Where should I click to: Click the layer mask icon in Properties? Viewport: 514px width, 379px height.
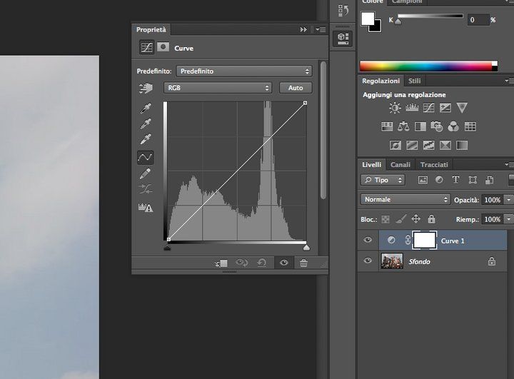pos(163,47)
